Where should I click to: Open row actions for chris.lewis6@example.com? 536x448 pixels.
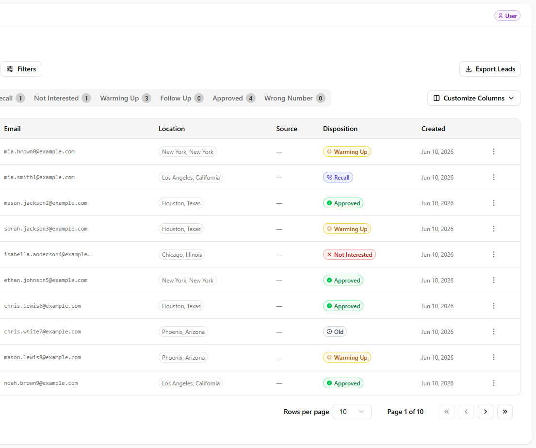click(x=494, y=306)
